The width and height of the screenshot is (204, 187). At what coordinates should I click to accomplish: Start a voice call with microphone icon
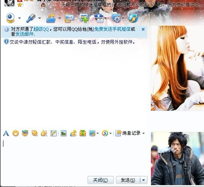(x=31, y=18)
